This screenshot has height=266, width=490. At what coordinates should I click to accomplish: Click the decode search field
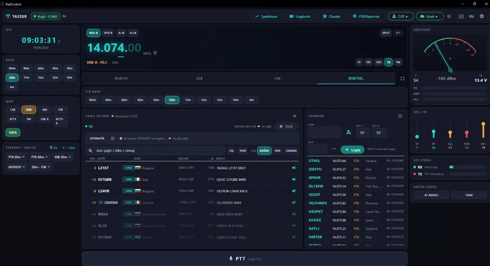[155, 151]
